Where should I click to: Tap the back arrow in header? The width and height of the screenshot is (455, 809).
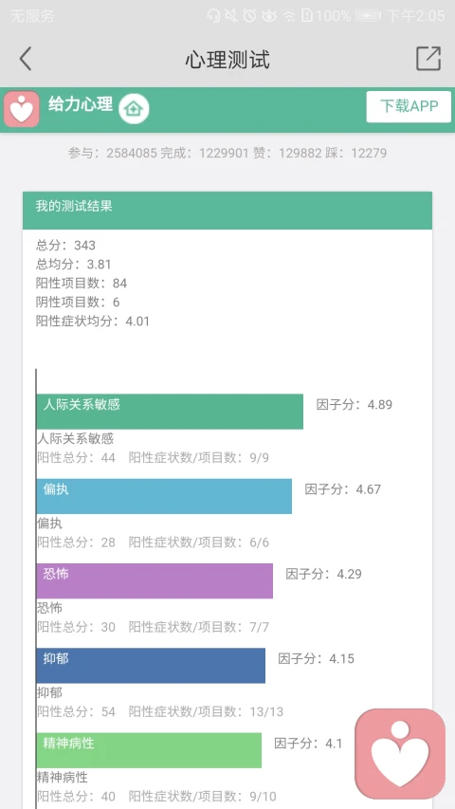pyautogui.click(x=26, y=59)
